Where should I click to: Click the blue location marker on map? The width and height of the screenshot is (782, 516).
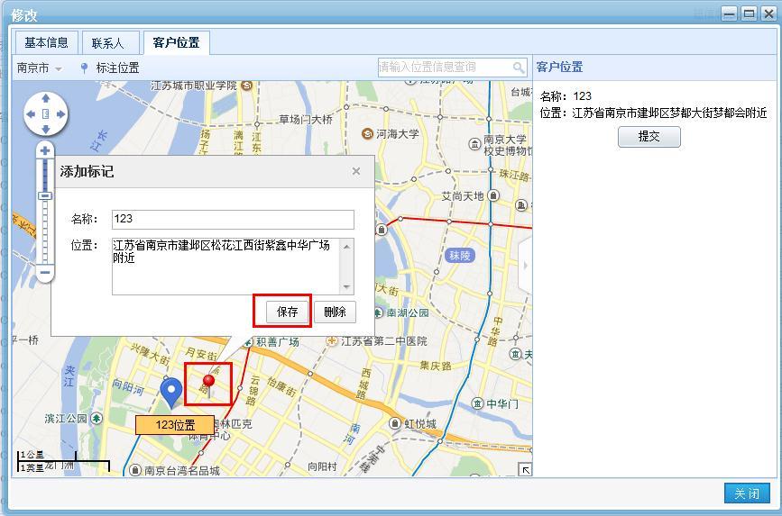tap(170, 392)
